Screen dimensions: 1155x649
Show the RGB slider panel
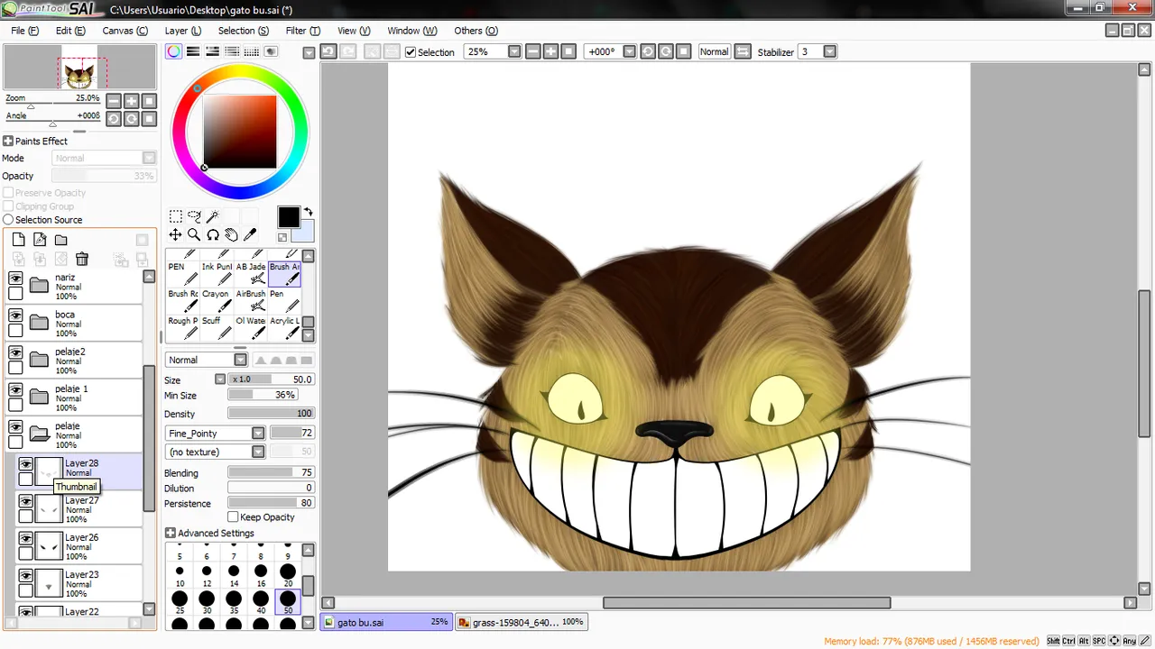[x=193, y=51]
